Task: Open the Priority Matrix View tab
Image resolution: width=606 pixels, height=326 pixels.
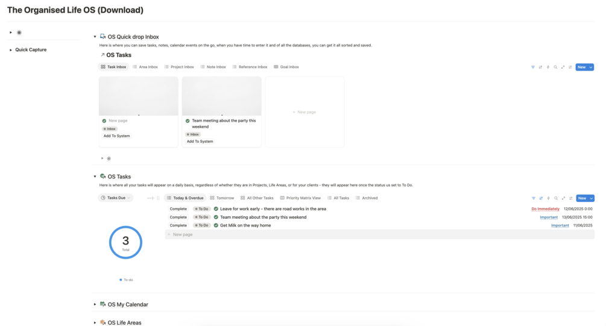Action: click(x=300, y=198)
